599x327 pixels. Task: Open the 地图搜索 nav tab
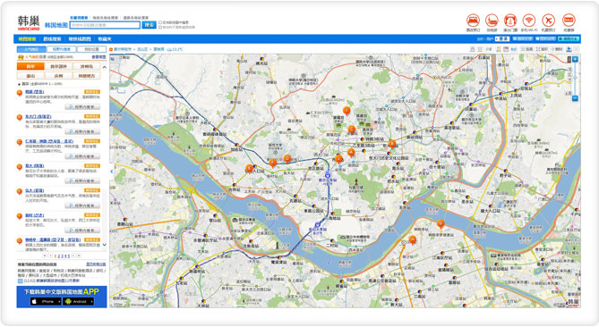click(27, 39)
